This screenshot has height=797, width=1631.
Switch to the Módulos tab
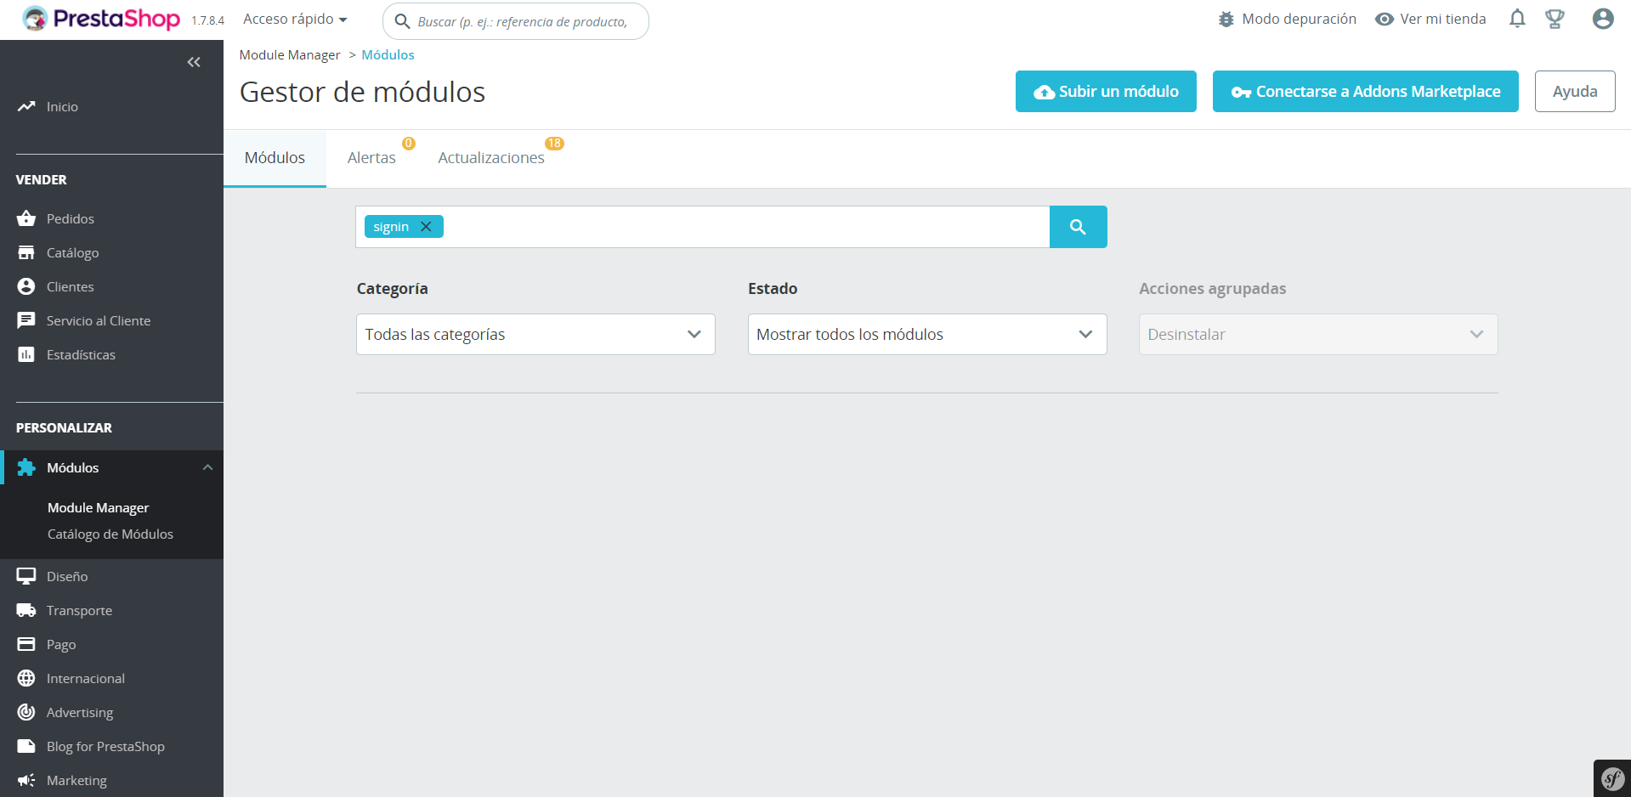click(x=275, y=158)
